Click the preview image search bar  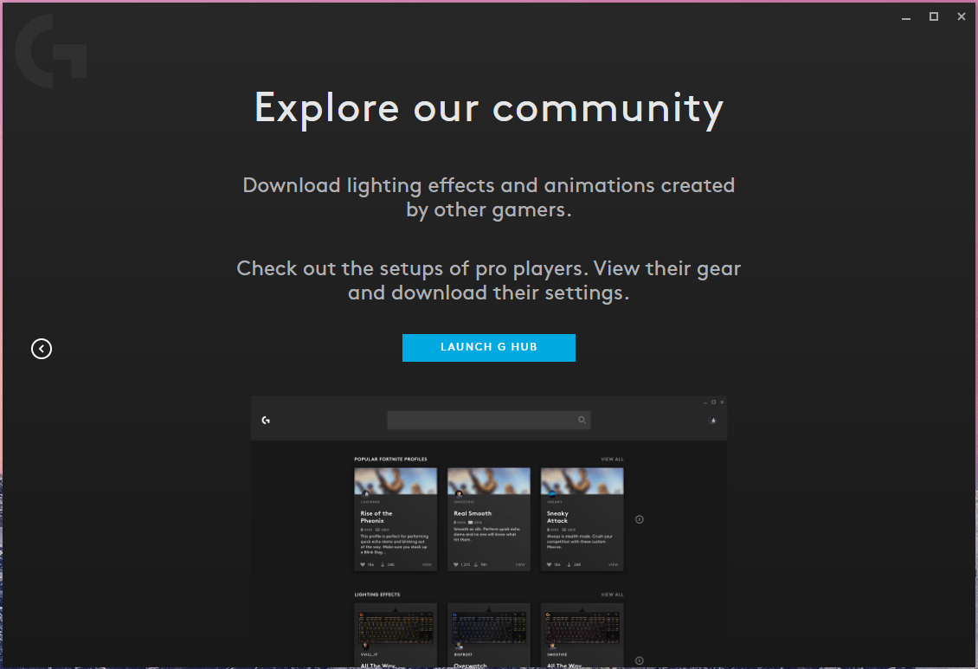(x=488, y=421)
